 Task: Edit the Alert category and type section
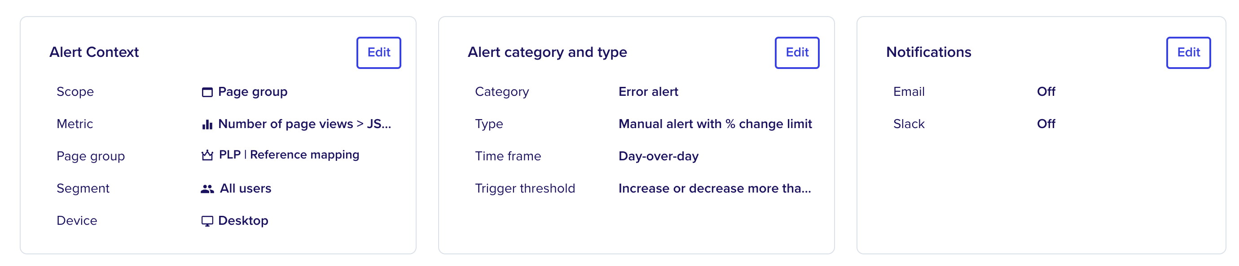click(796, 52)
